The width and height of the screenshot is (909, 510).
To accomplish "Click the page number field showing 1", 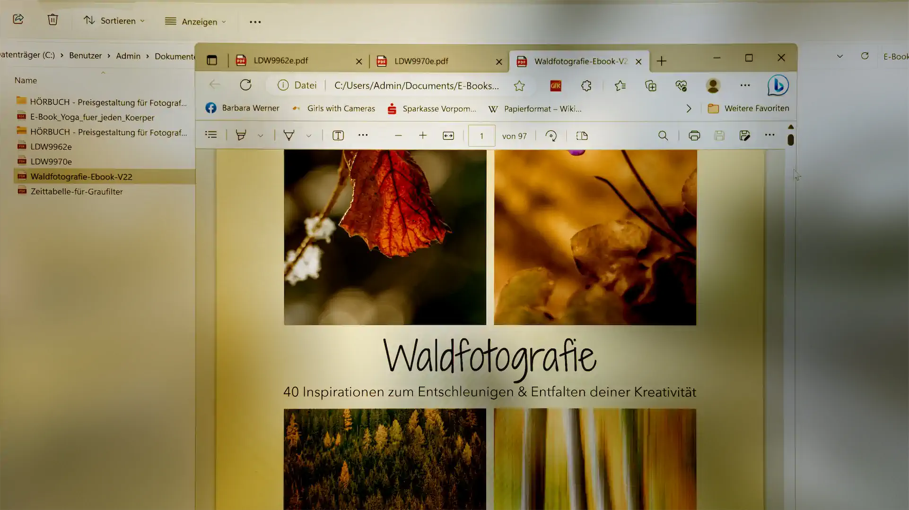I will (x=481, y=136).
